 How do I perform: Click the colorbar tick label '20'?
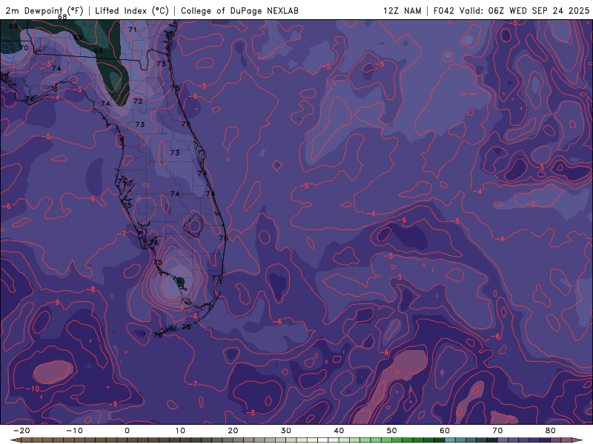[233, 431]
